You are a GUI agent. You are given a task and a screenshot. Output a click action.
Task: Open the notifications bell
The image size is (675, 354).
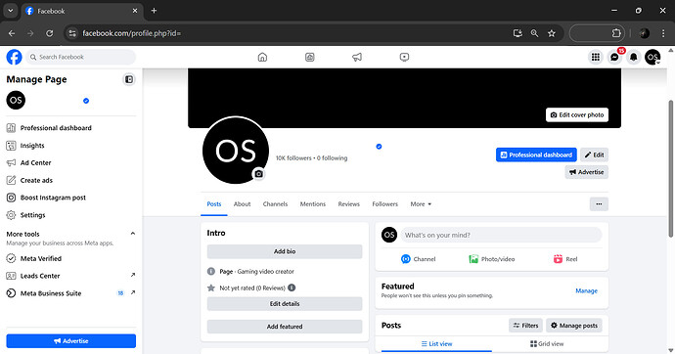click(633, 57)
